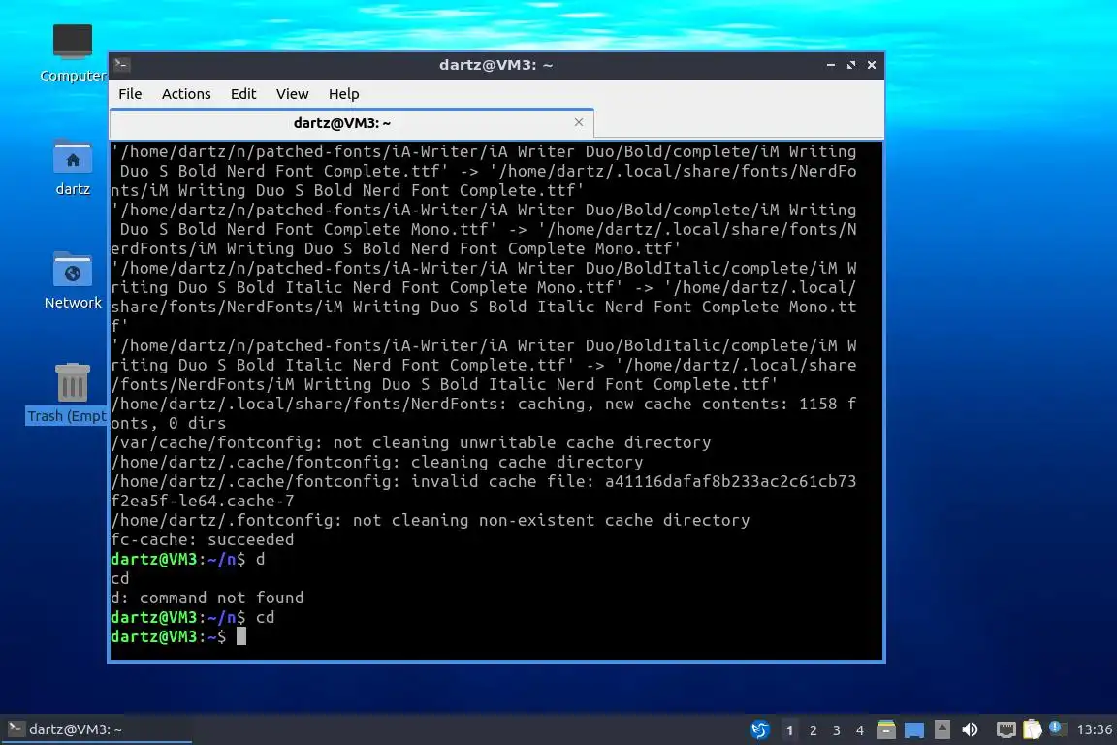Close the terminal window
The image size is (1117, 745).
click(872, 65)
